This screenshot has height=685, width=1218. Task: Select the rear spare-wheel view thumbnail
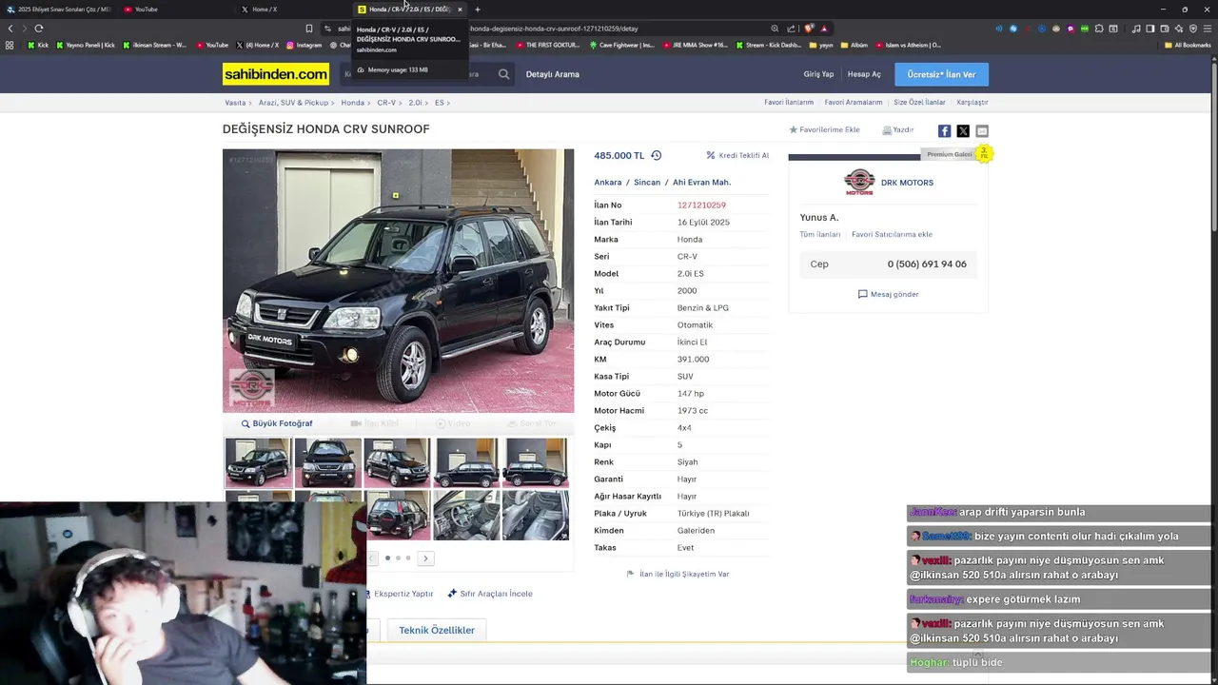(x=397, y=515)
